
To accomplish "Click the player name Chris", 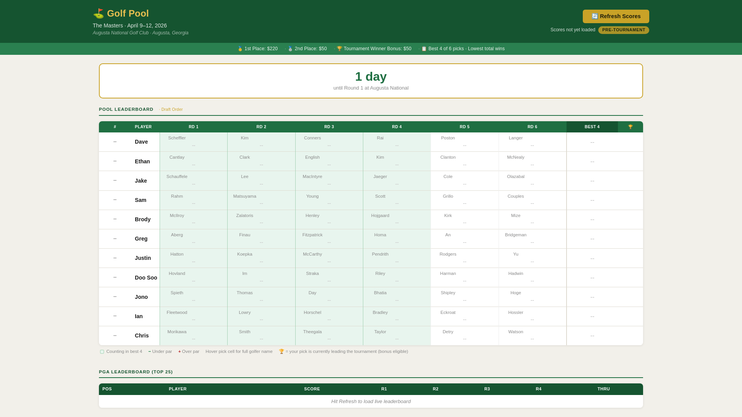I will [142, 336].
